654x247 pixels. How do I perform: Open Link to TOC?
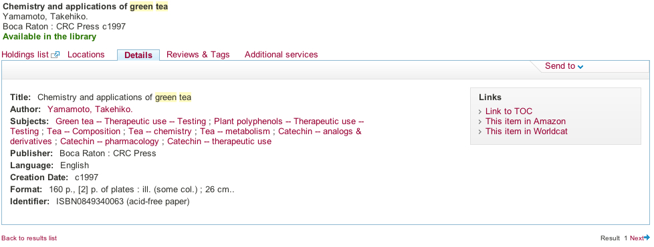tap(509, 111)
